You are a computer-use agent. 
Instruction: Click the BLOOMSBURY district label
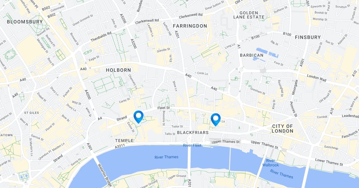click(25, 22)
